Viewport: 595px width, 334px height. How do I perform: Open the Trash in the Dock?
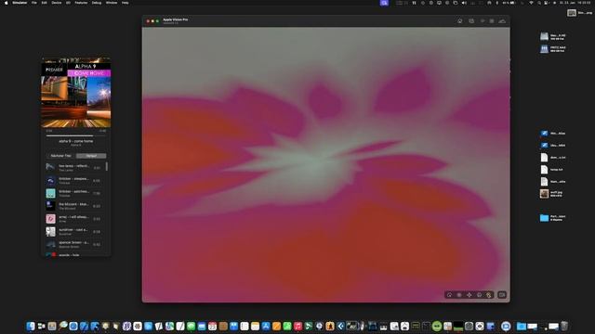click(x=564, y=326)
